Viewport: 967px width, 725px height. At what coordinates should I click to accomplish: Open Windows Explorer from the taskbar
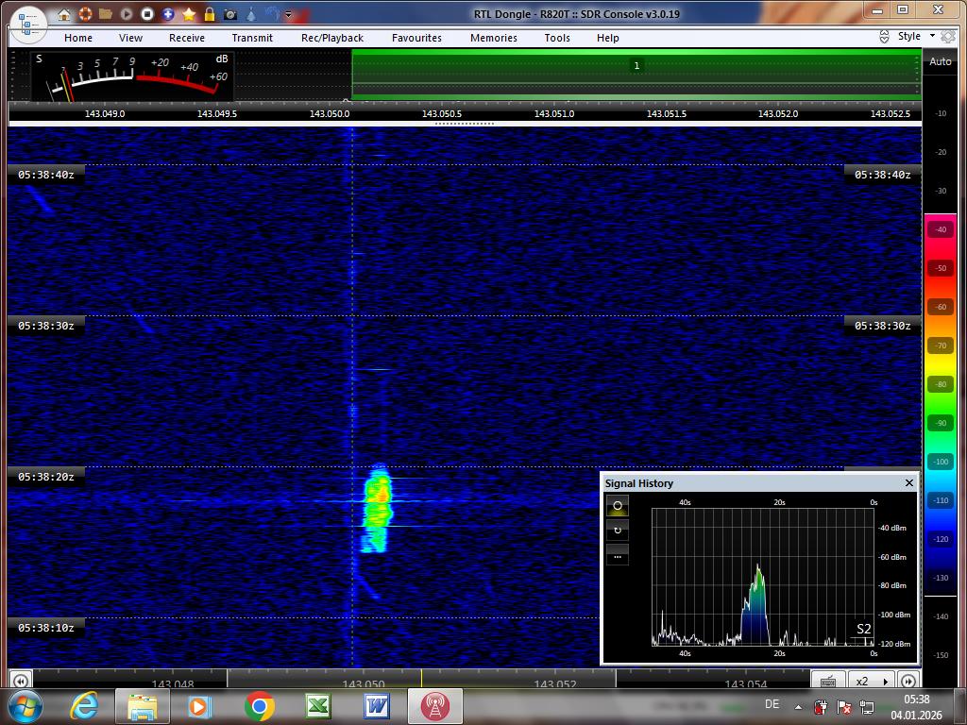[x=143, y=706]
